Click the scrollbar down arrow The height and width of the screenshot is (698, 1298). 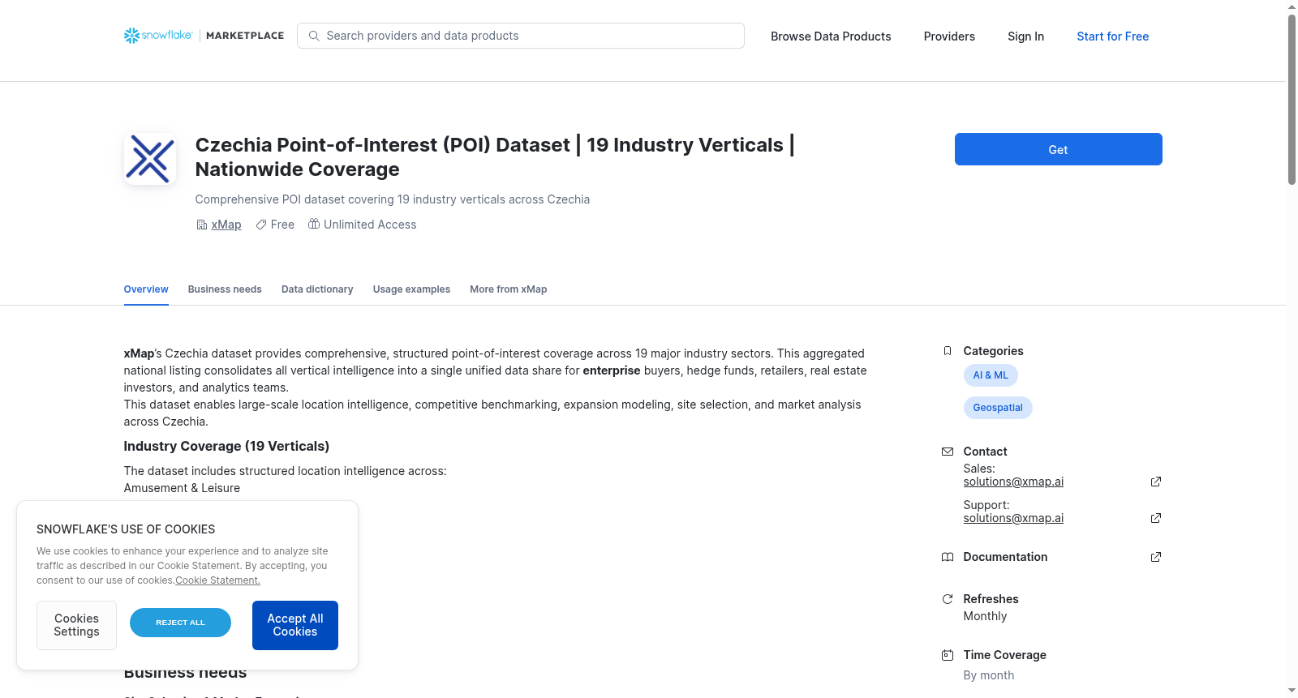click(x=1292, y=691)
